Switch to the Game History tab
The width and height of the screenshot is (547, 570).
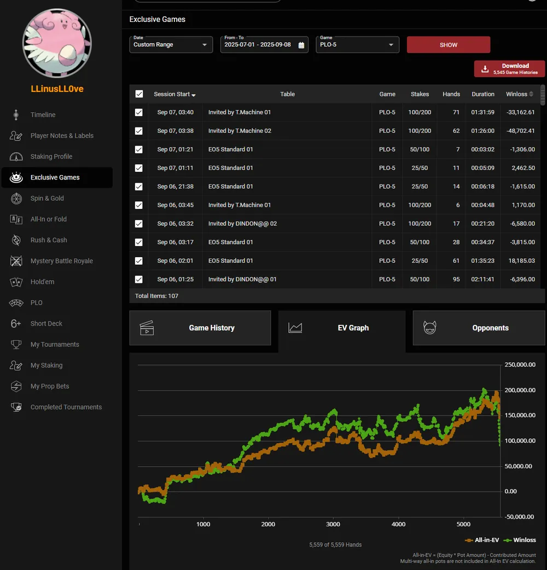(x=200, y=328)
